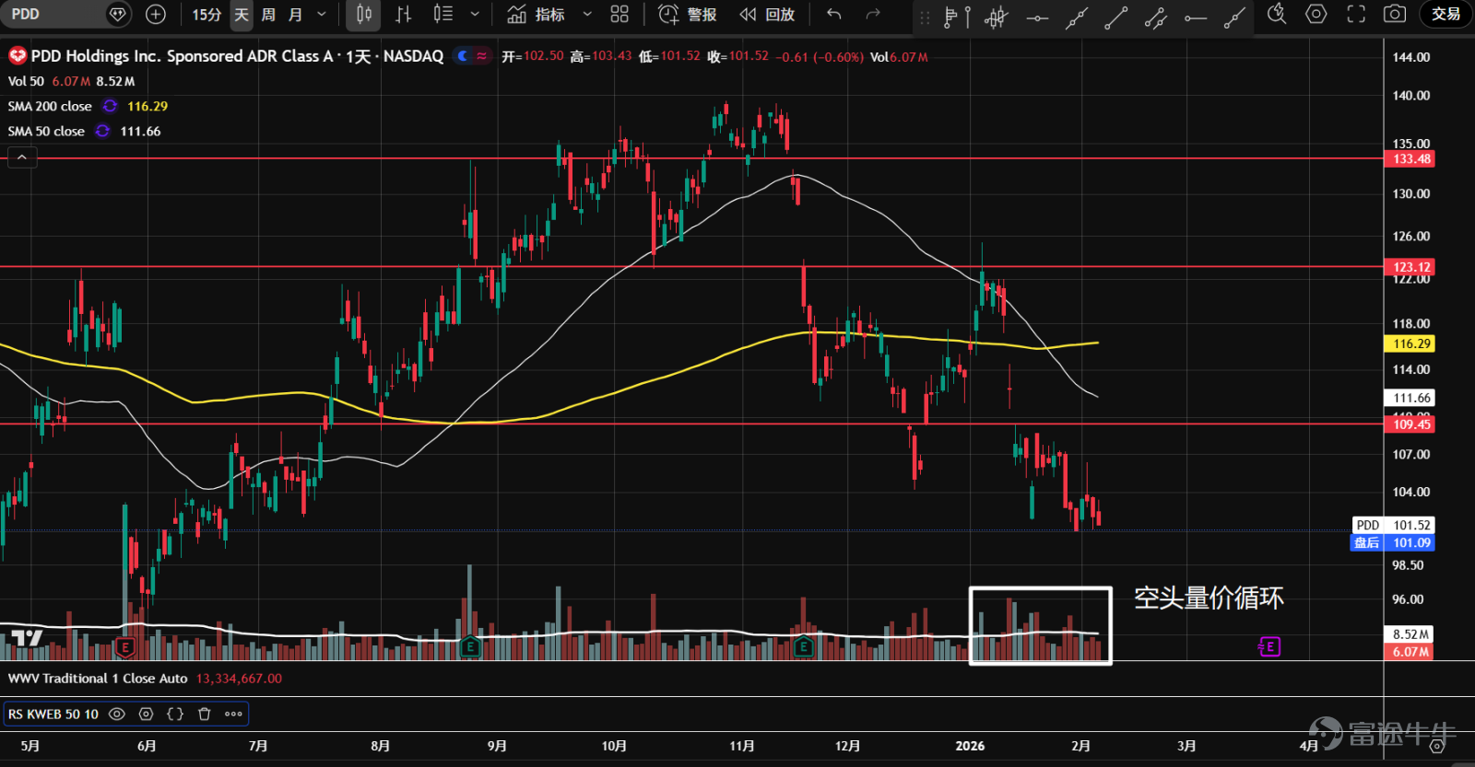Select the parallel channel drawing tool
The height and width of the screenshot is (767, 1475).
1156,17
